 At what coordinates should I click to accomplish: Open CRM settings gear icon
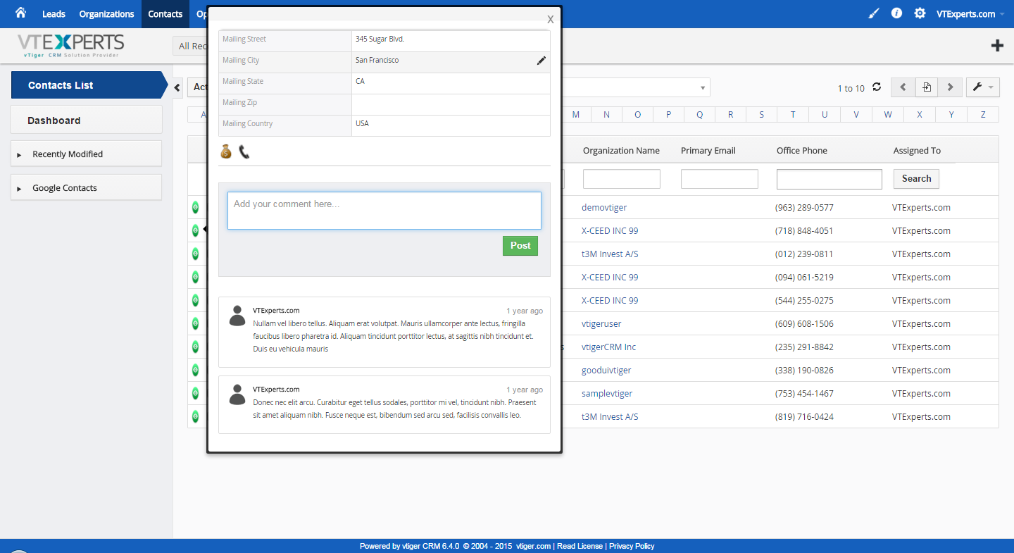[x=920, y=13]
